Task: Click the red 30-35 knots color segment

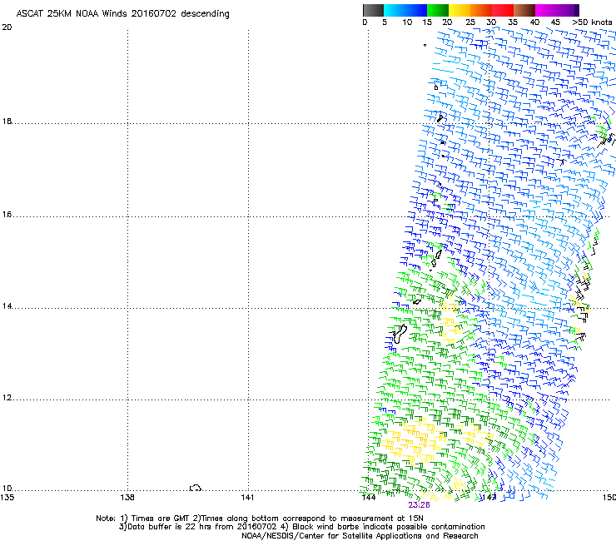Action: (503, 10)
